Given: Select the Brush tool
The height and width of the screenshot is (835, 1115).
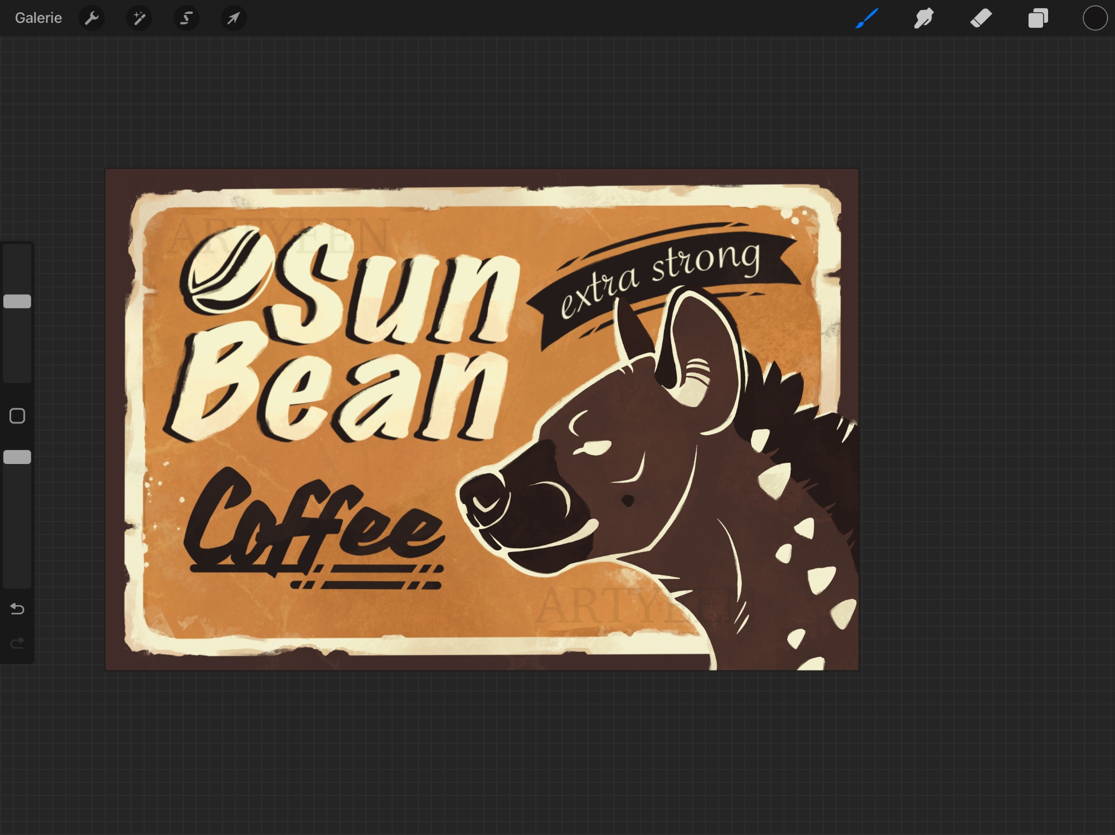Looking at the screenshot, I should click(867, 18).
